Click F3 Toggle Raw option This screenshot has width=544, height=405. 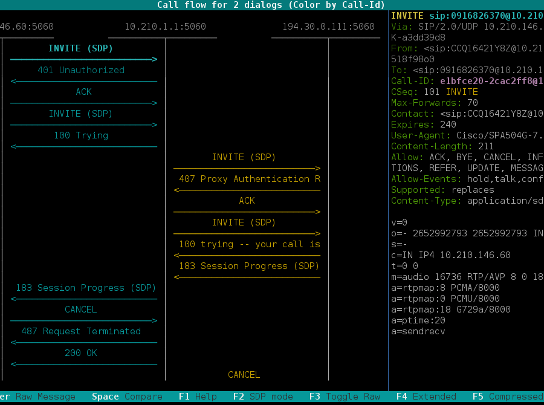345,397
